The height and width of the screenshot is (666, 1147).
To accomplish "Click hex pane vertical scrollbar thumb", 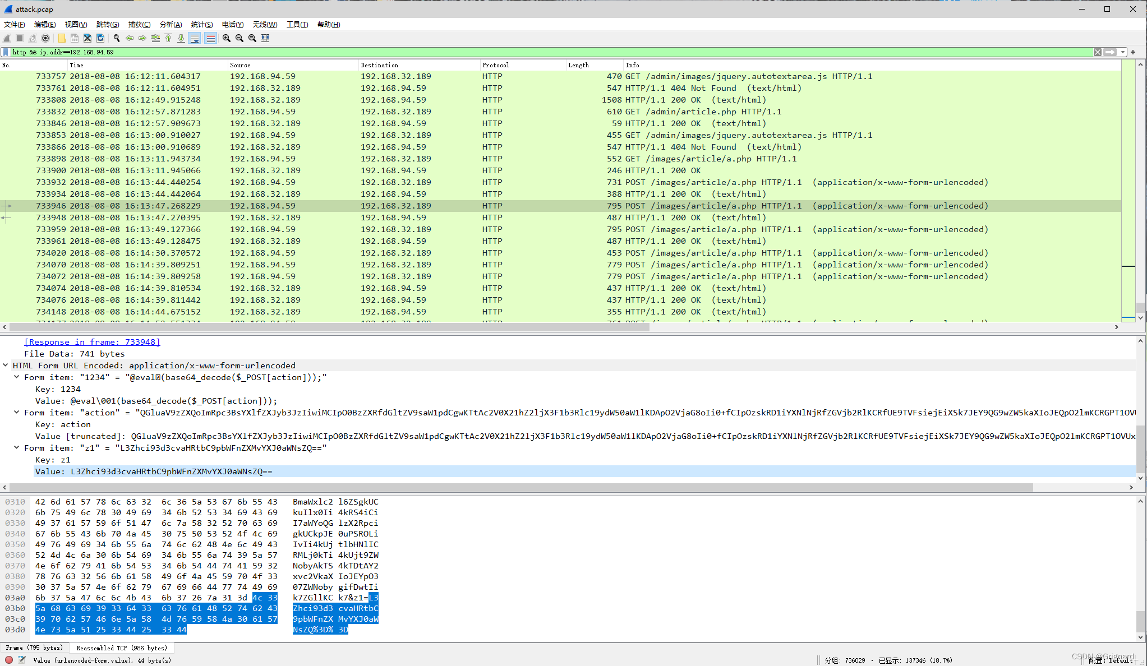I will tap(1140, 621).
